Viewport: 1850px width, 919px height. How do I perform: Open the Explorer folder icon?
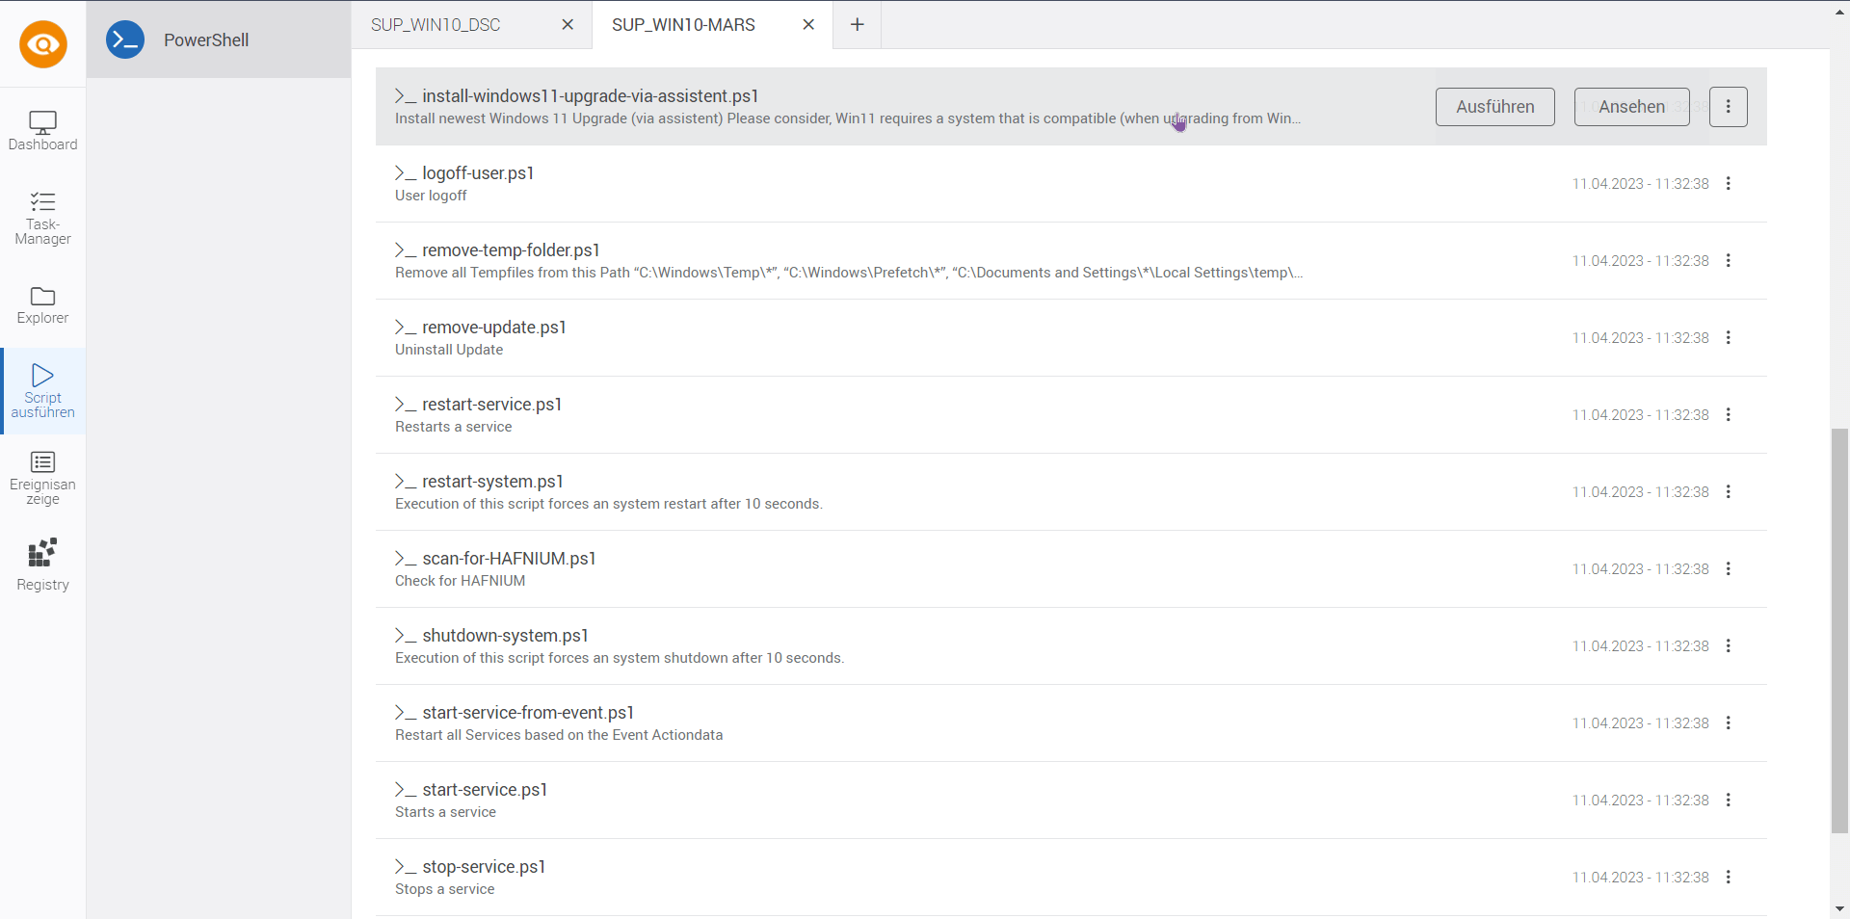click(42, 305)
